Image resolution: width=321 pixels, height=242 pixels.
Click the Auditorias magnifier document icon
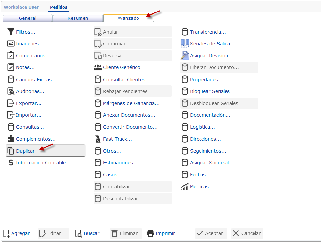tap(11, 91)
